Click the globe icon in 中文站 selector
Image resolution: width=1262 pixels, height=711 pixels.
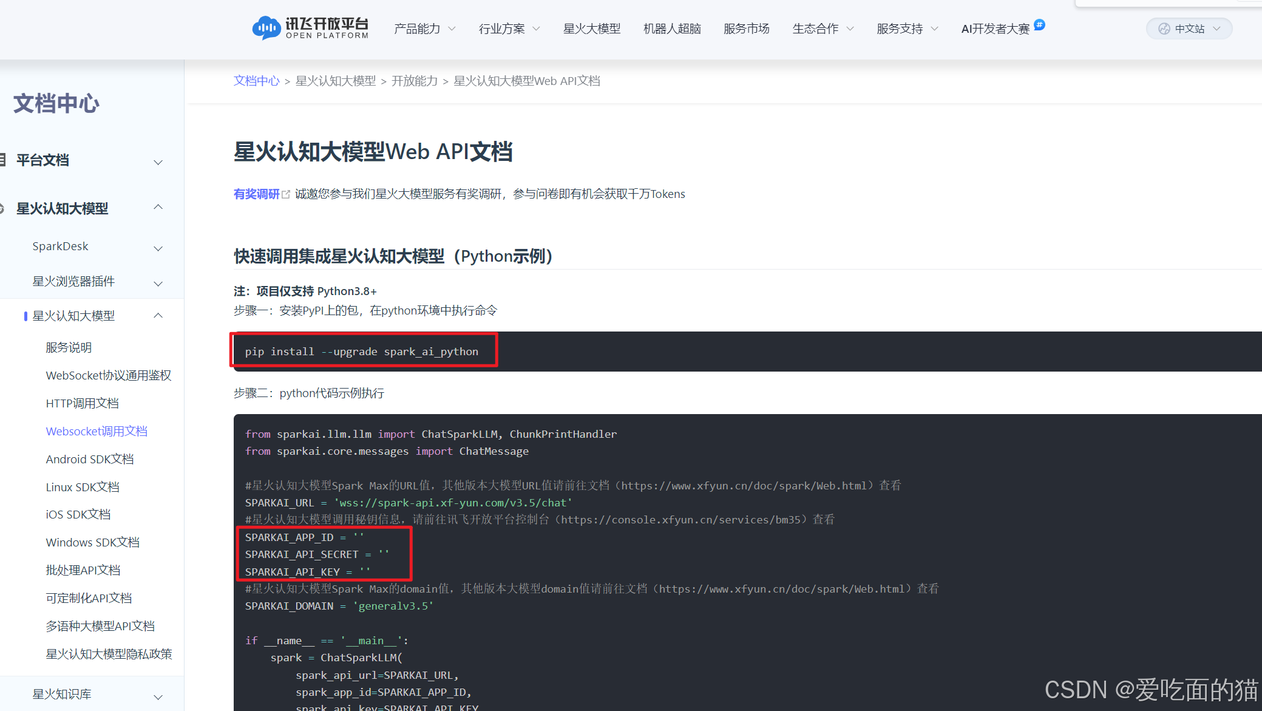pyautogui.click(x=1164, y=29)
